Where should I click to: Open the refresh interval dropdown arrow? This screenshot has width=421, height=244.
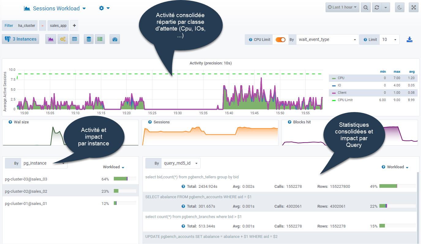386,7
